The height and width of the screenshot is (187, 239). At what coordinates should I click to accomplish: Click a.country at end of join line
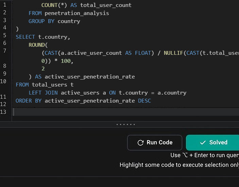[x=172, y=93]
